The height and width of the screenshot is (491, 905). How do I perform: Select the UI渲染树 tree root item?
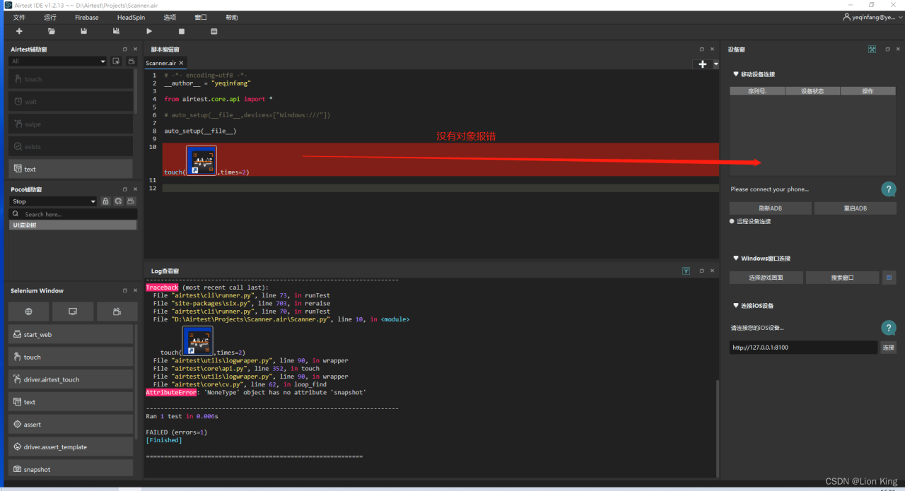[x=73, y=225]
